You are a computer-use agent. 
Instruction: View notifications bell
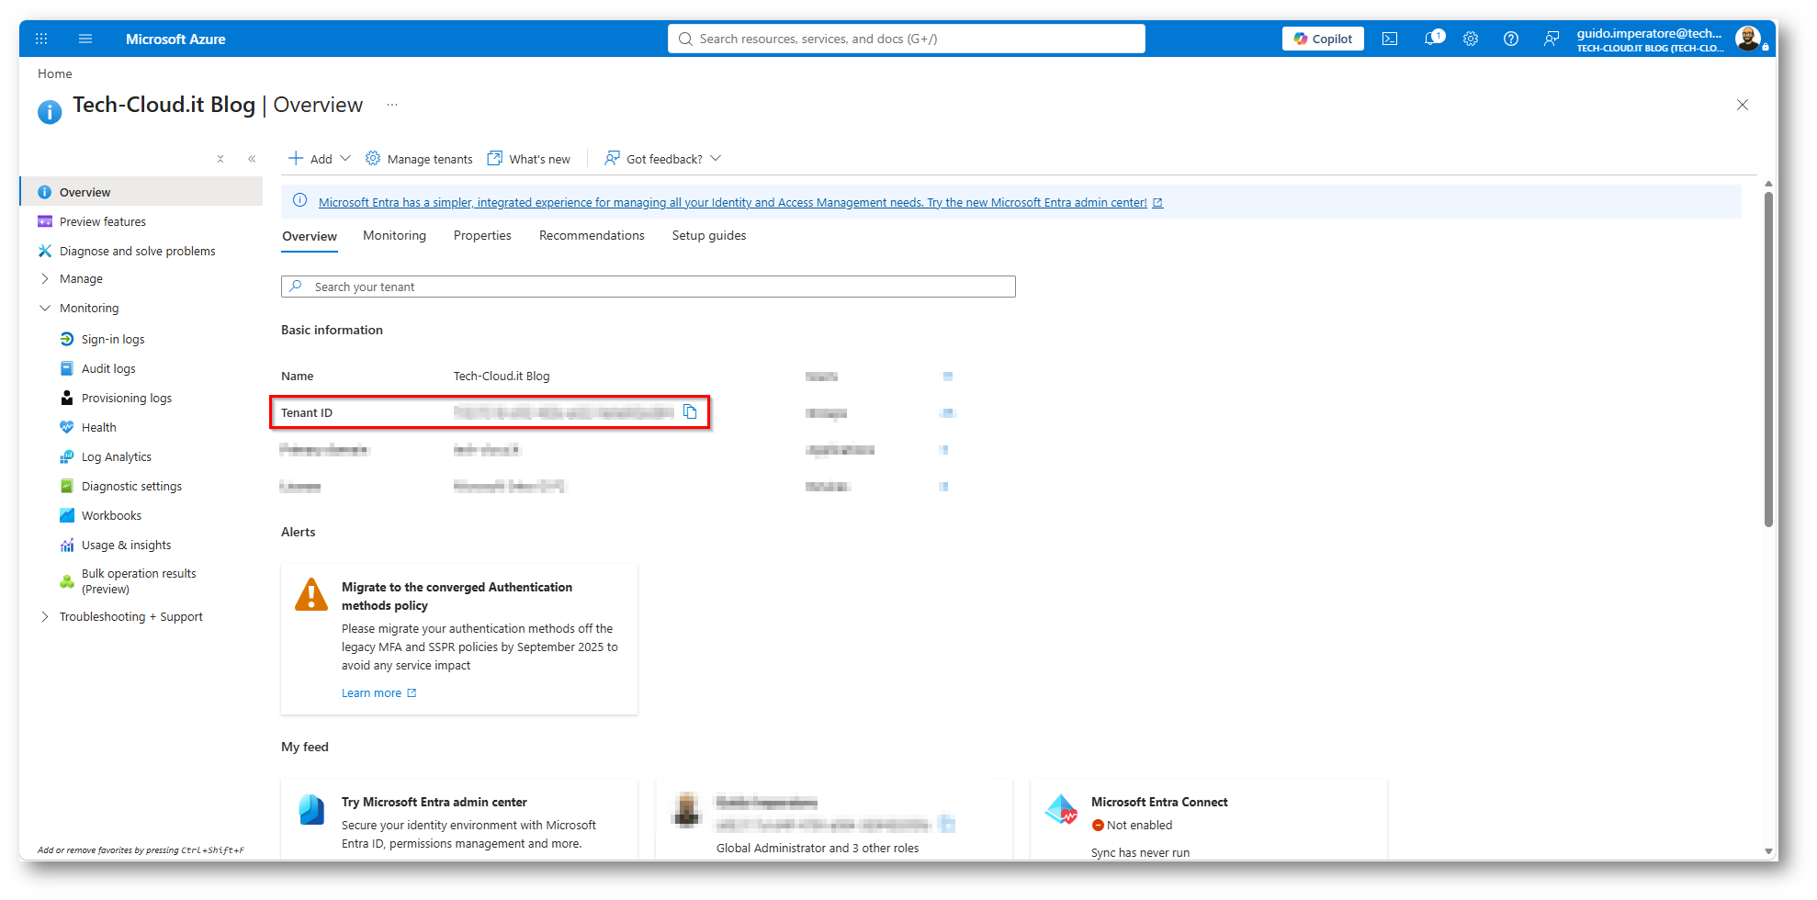[x=1433, y=39]
